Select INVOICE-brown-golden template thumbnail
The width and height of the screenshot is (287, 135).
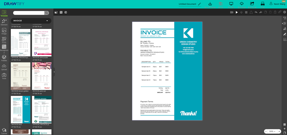[x=20, y=76]
